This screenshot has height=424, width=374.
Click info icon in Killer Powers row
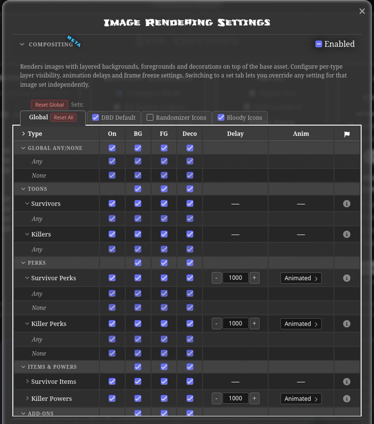pos(347,399)
